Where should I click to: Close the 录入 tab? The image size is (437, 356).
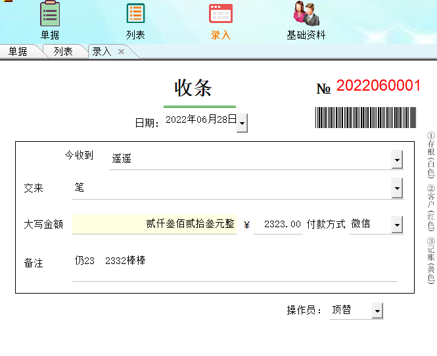pos(121,51)
